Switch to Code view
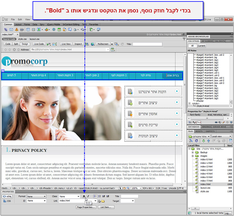Screen dimensions: 234x216 (8, 44)
